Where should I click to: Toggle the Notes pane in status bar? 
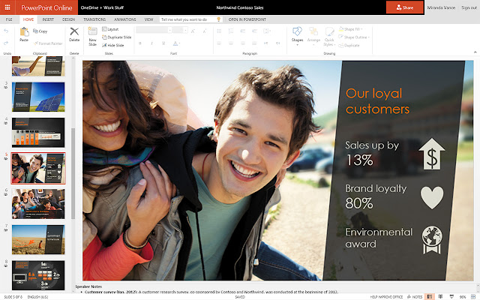(416, 297)
